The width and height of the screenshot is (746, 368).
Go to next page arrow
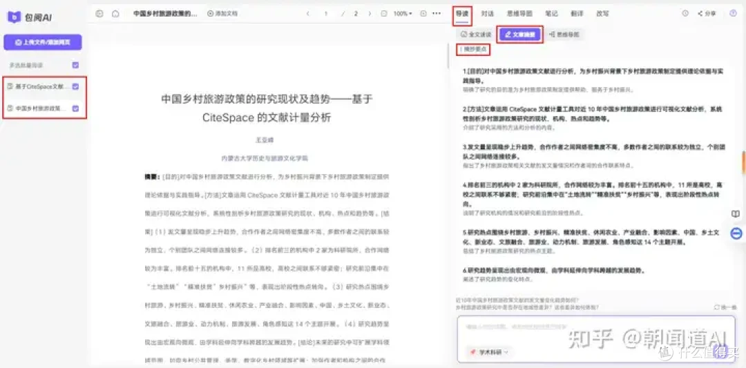coord(370,14)
